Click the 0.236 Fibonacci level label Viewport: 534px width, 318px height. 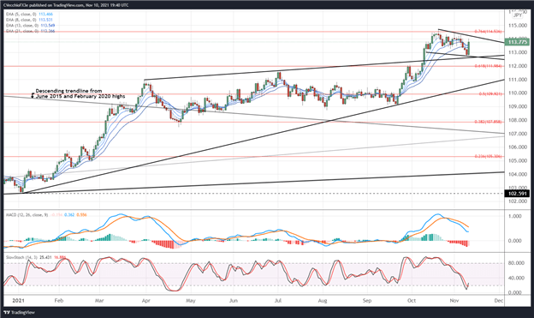[488, 156]
